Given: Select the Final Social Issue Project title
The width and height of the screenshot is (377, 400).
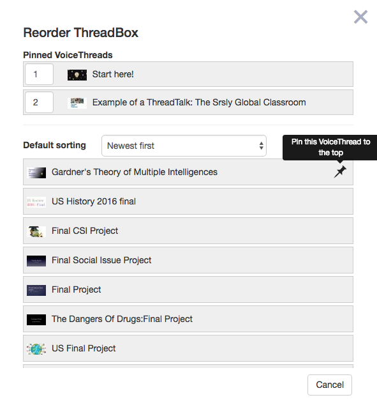Looking at the screenshot, I should pyautogui.click(x=101, y=260).
